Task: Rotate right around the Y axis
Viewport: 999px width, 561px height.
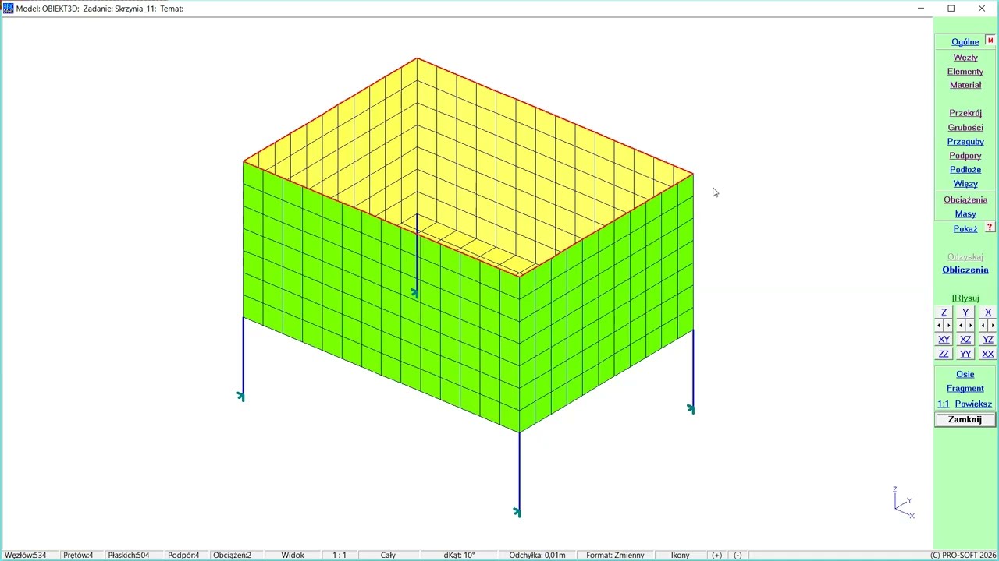Action: point(970,326)
